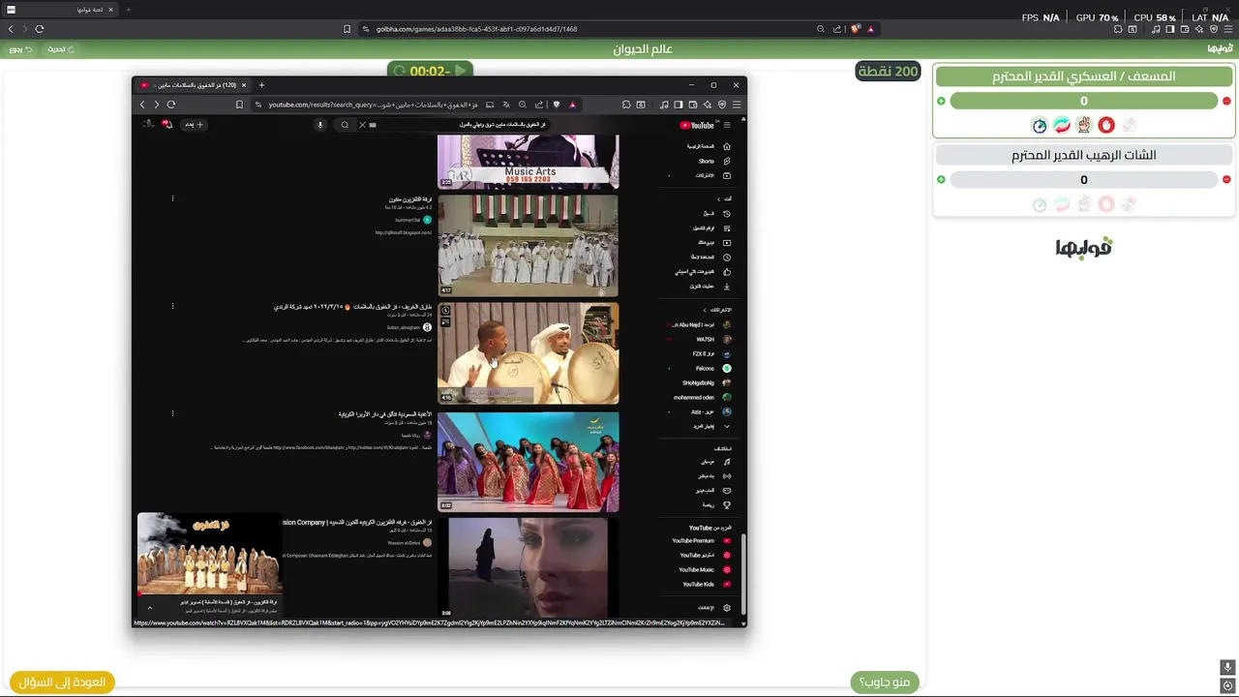Clear the YouTube search box with X
1239x697 pixels.
click(x=362, y=125)
